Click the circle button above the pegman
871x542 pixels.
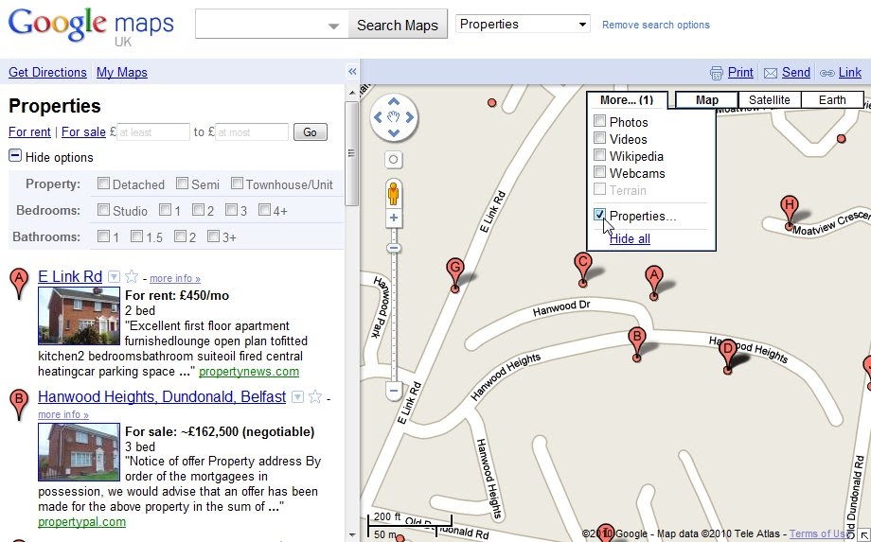pos(393,160)
